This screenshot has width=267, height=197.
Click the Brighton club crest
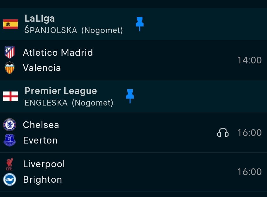10,179
